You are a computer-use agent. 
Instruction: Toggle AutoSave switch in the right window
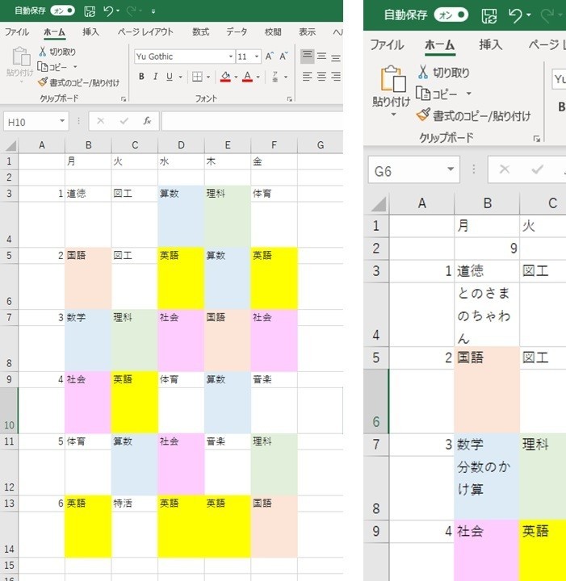(451, 15)
